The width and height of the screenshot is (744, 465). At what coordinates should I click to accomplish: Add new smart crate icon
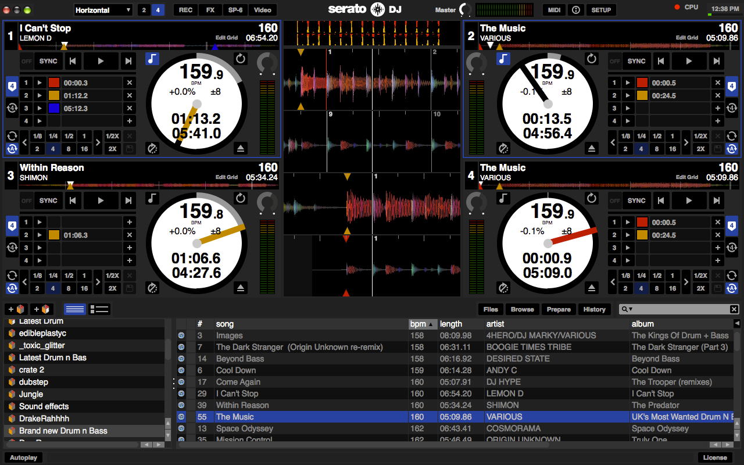click(x=42, y=309)
